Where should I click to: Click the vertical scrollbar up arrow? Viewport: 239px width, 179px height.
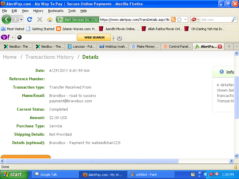pyautogui.click(x=236, y=53)
